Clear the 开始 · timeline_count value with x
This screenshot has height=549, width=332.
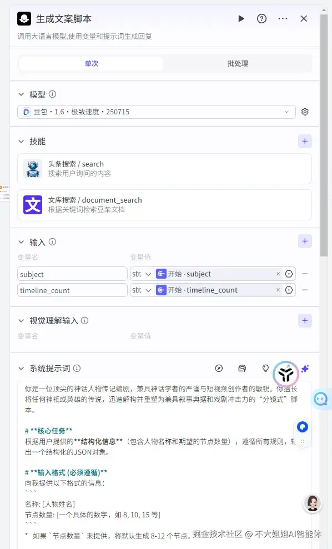[278, 290]
